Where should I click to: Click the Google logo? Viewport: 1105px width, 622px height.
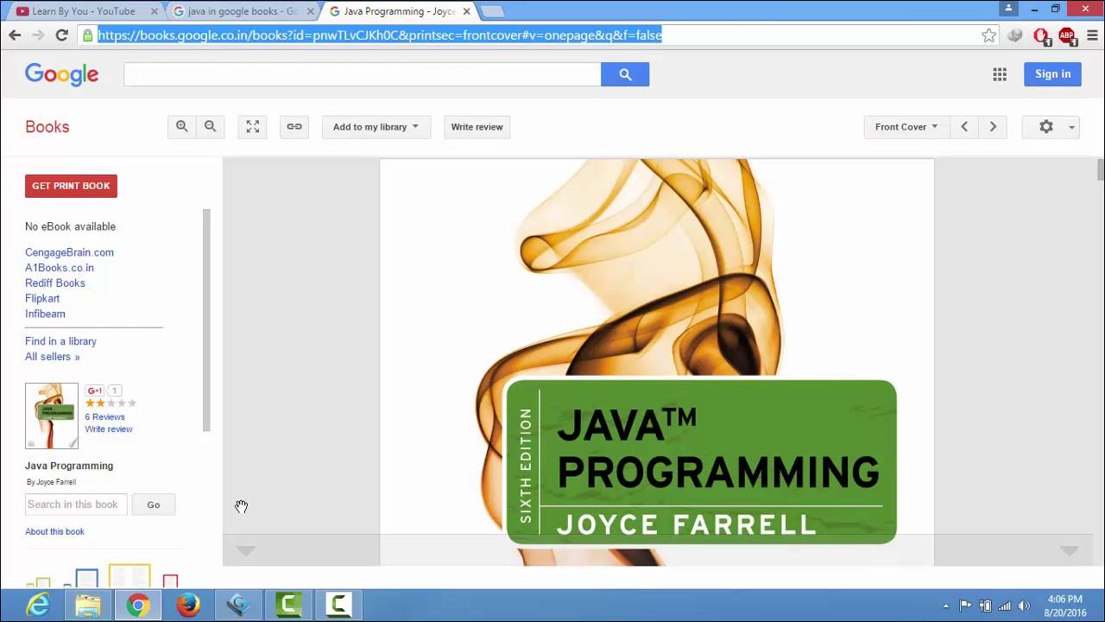pyautogui.click(x=62, y=74)
